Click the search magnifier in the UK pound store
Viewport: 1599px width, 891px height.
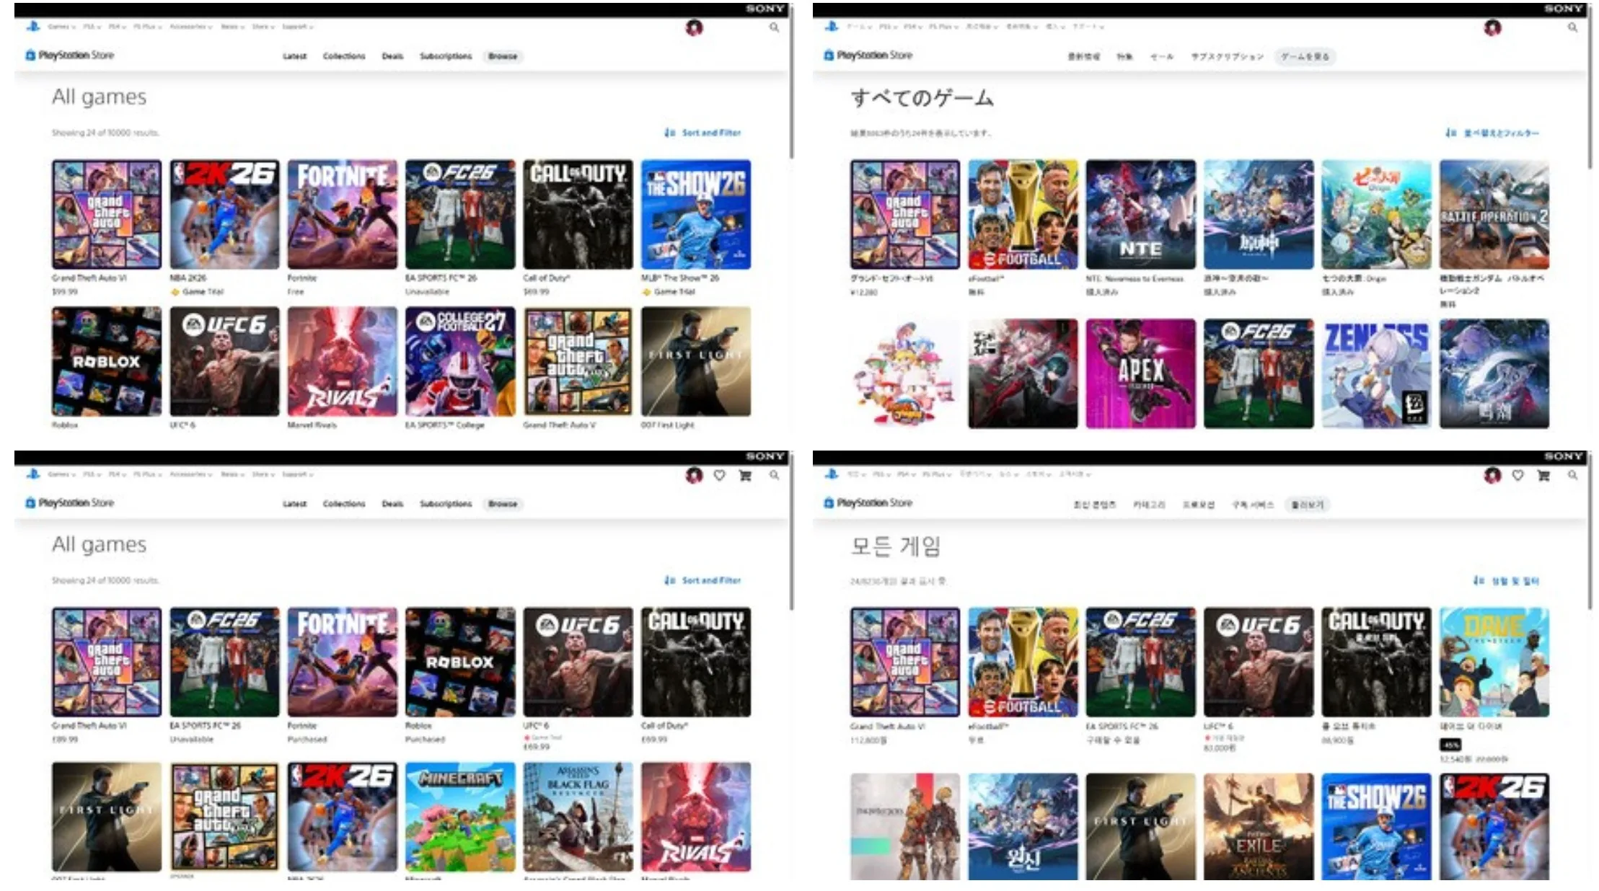(x=774, y=475)
